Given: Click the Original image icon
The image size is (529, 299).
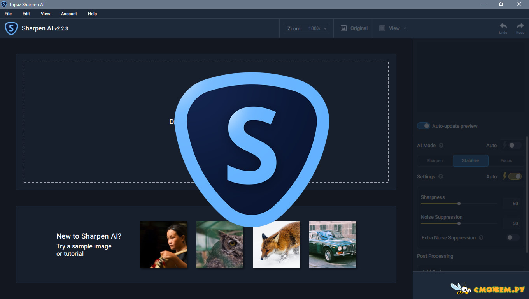Looking at the screenshot, I should tap(343, 28).
